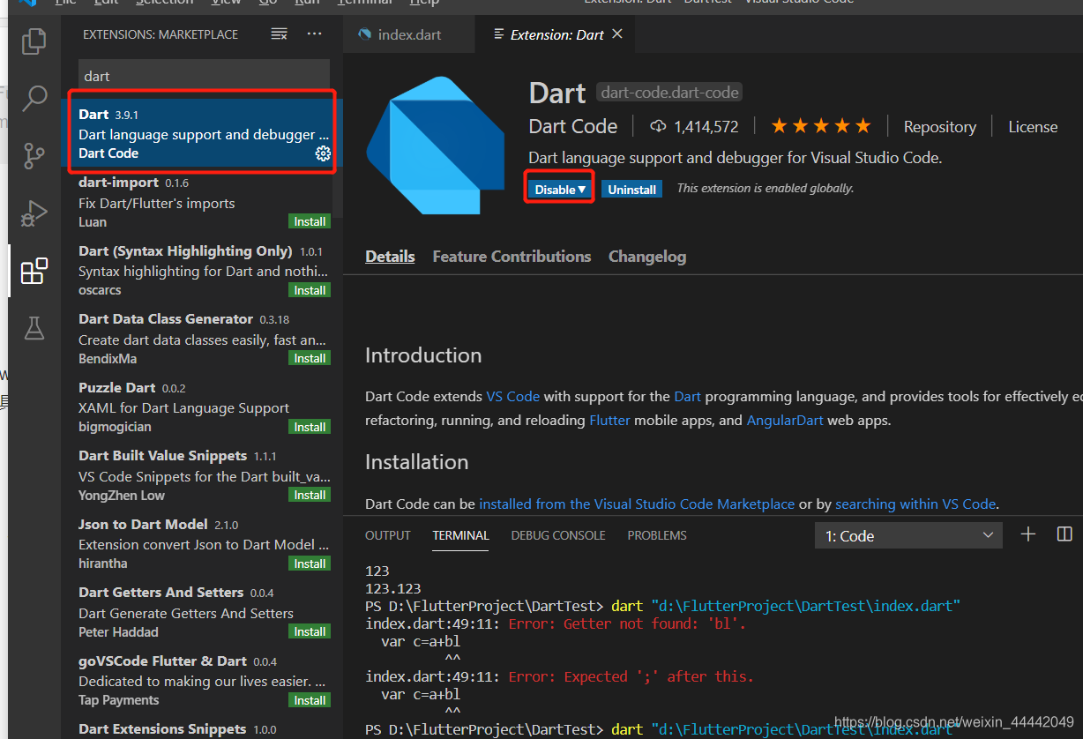Open the Source Control view
Image resolution: width=1083 pixels, height=739 pixels.
(x=34, y=156)
